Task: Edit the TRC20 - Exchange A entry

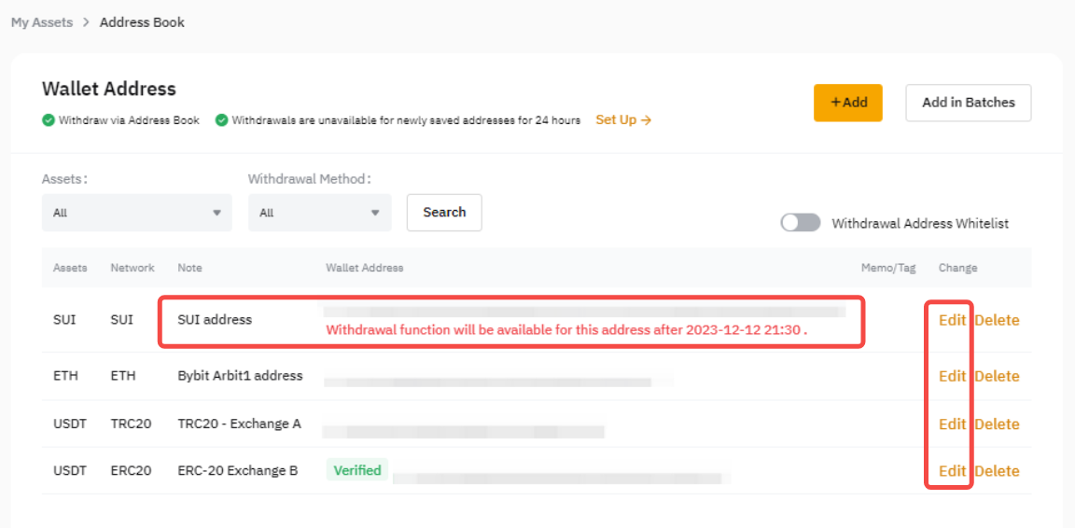Action: (952, 424)
